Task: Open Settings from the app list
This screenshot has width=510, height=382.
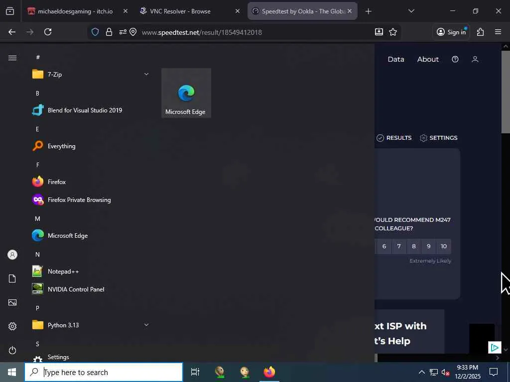Action: click(91, 357)
